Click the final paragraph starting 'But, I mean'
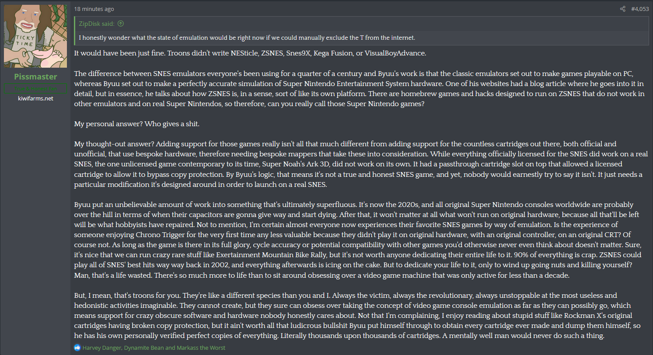 point(357,315)
